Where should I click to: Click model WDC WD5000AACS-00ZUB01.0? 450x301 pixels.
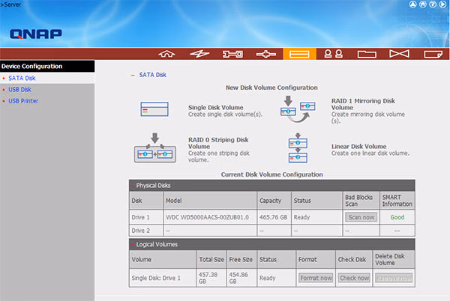(207, 217)
